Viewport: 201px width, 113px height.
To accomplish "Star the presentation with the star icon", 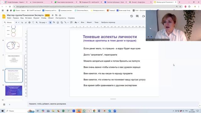I will point(52,15).
